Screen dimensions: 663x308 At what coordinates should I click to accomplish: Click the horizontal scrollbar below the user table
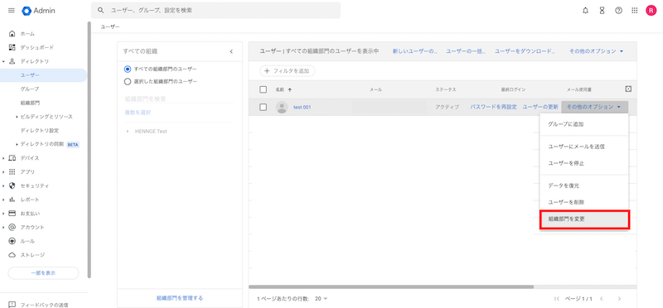(x=391, y=286)
